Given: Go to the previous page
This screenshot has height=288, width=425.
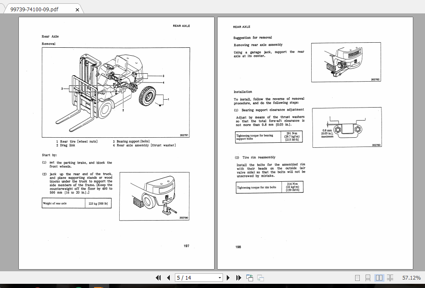Looking at the screenshot, I should [168, 278].
